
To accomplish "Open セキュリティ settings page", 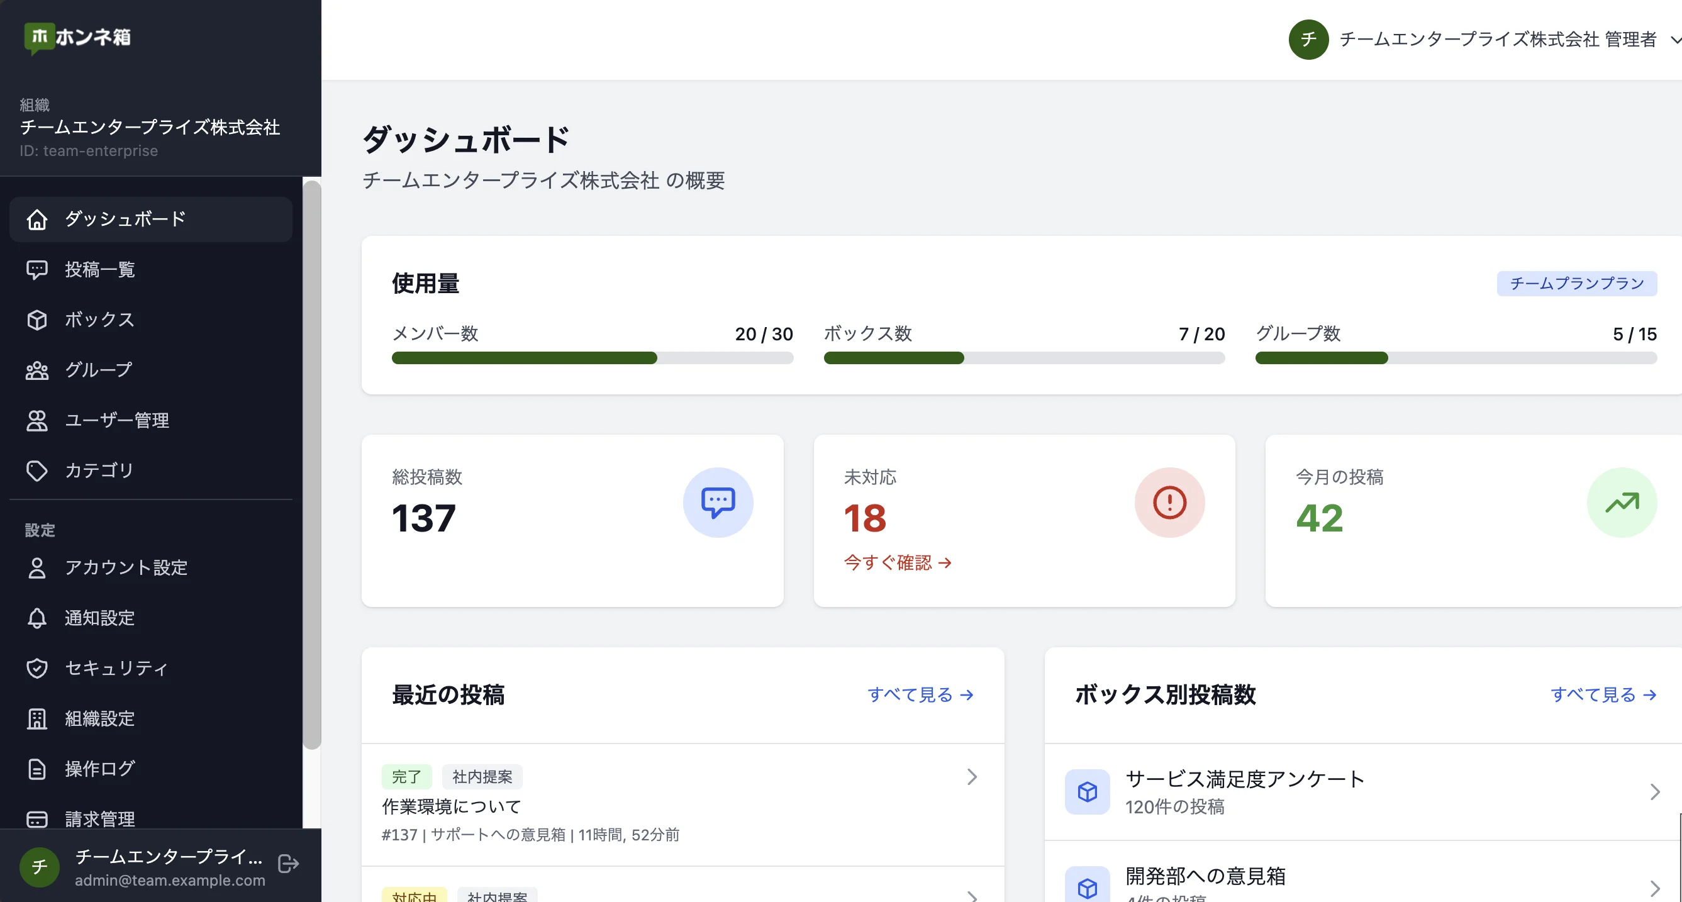I will [x=116, y=667].
